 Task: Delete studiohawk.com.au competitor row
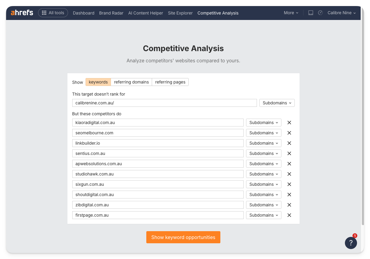point(289,174)
